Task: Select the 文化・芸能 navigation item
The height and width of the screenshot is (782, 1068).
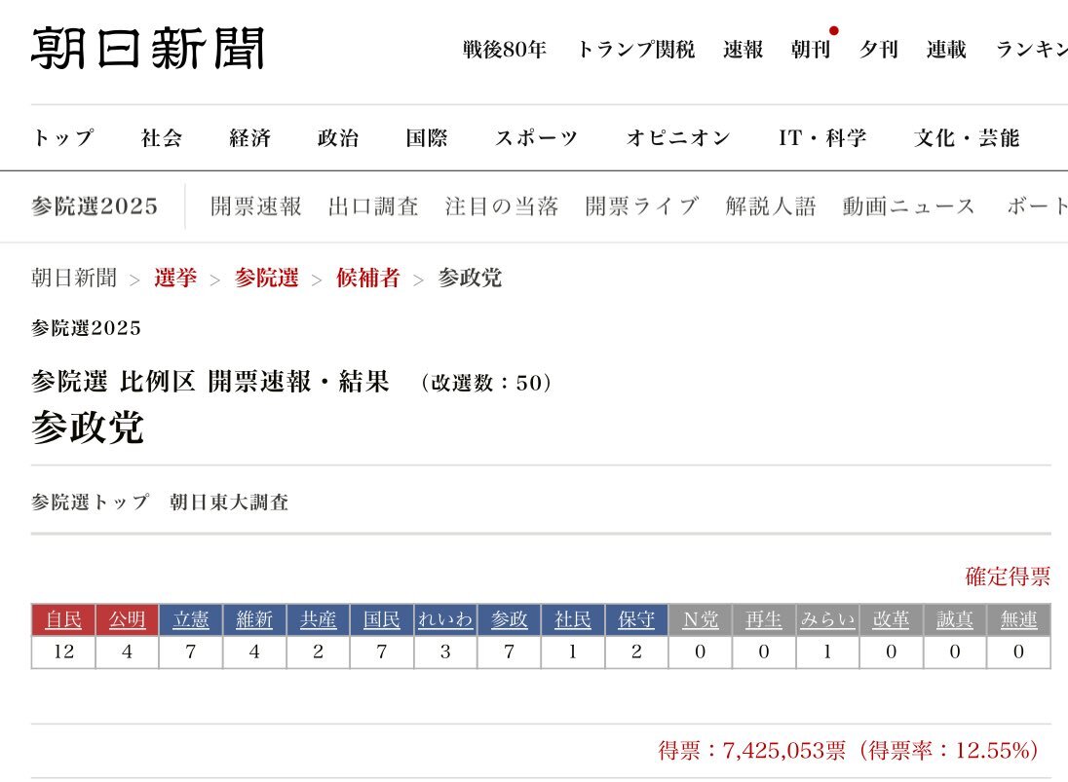Action: (x=967, y=137)
